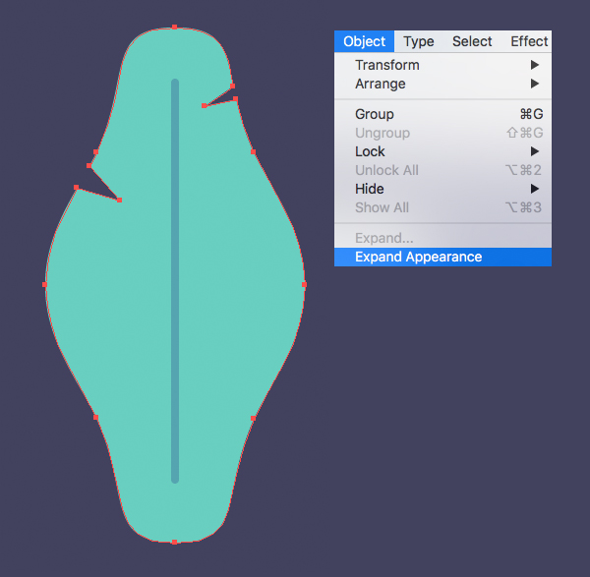
Task: Click the Unlock All entry
Action: (x=386, y=170)
